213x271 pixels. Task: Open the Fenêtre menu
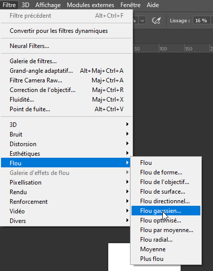[x=131, y=5]
